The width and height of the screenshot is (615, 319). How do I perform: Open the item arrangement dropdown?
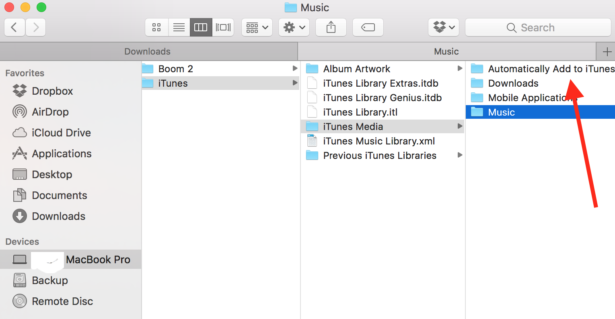[x=257, y=27]
